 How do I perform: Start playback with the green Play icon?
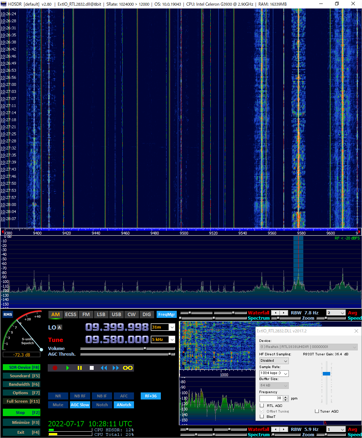point(67,368)
